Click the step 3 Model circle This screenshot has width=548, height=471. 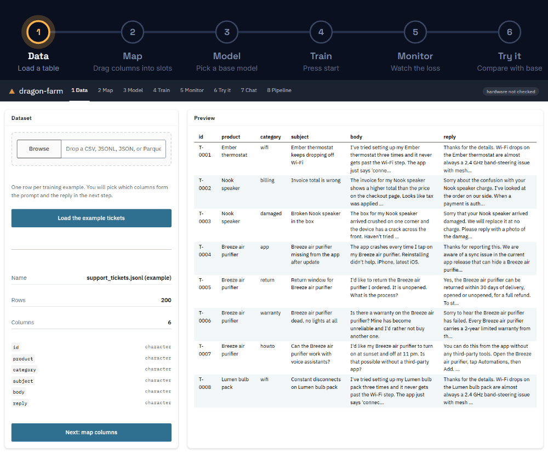[227, 32]
